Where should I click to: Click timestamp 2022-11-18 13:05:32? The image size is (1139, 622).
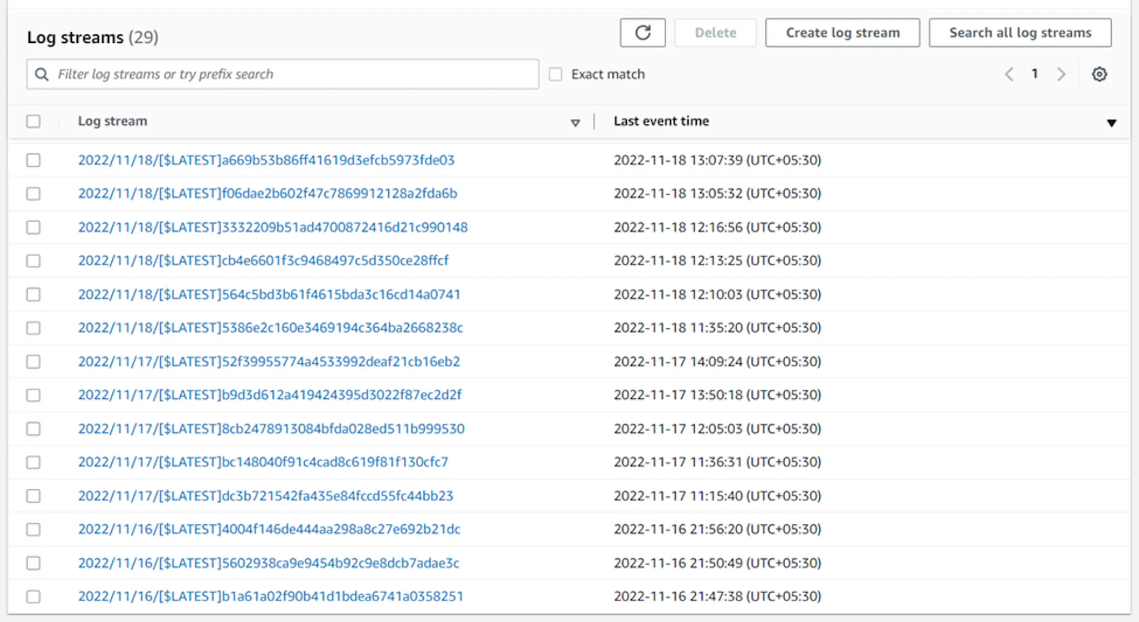(x=717, y=193)
